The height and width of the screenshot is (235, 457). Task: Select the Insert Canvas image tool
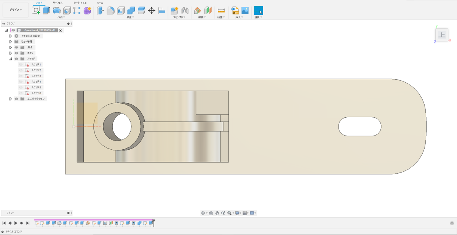(245, 11)
